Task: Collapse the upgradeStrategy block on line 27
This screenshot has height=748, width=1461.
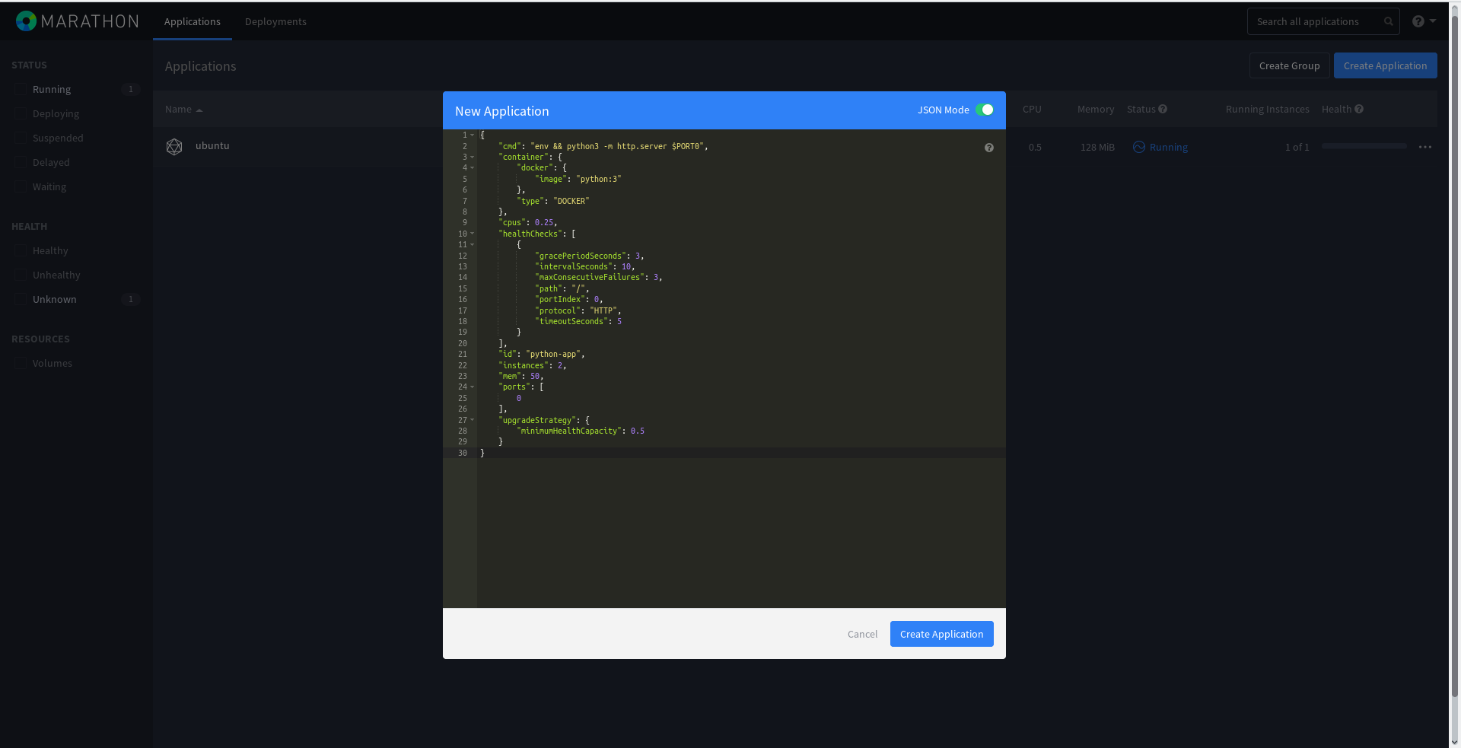Action: click(x=473, y=420)
